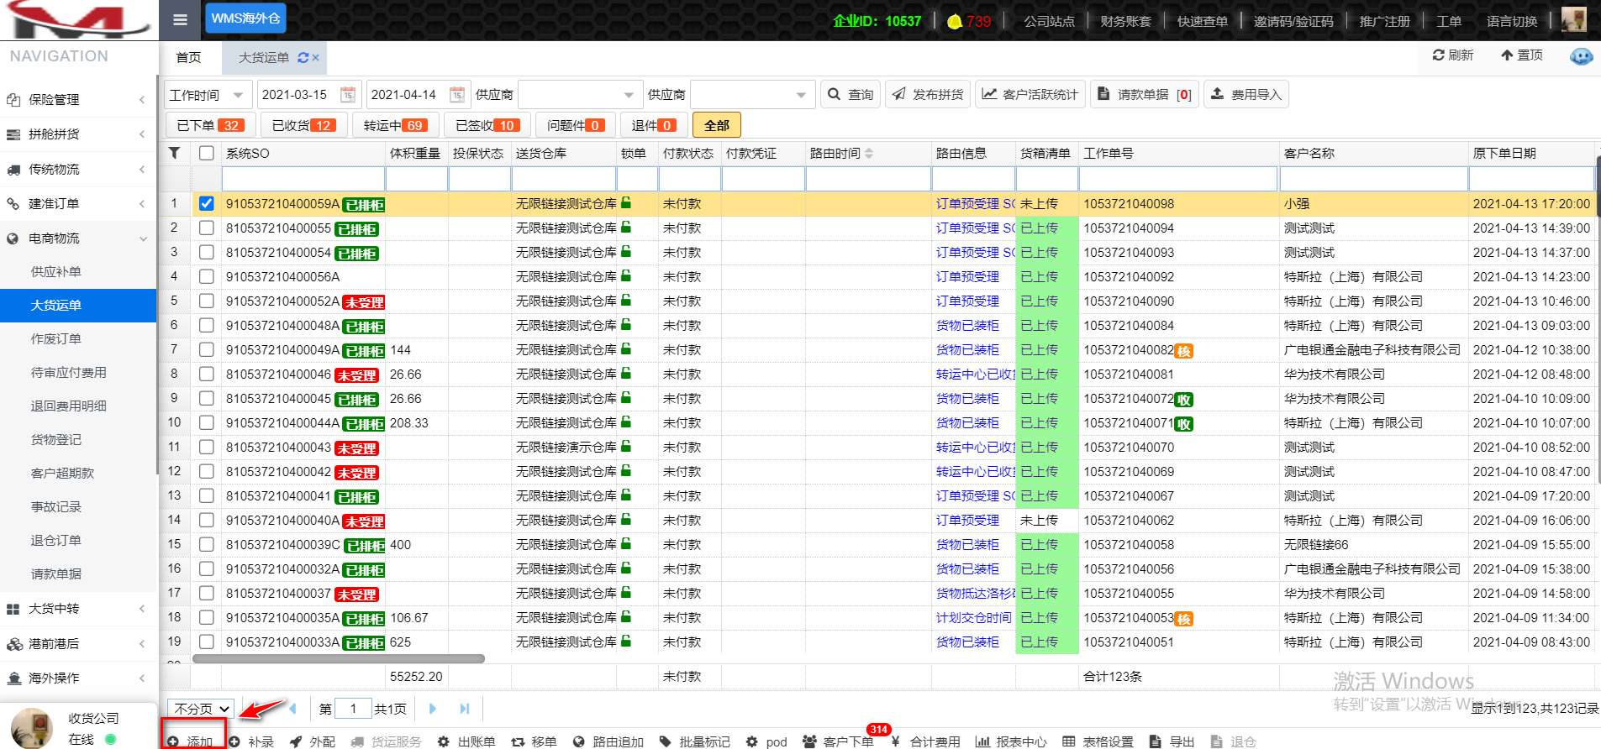Image resolution: width=1601 pixels, height=749 pixels.
Task: Uncheck the checkbox for row 1
Action: [207, 203]
